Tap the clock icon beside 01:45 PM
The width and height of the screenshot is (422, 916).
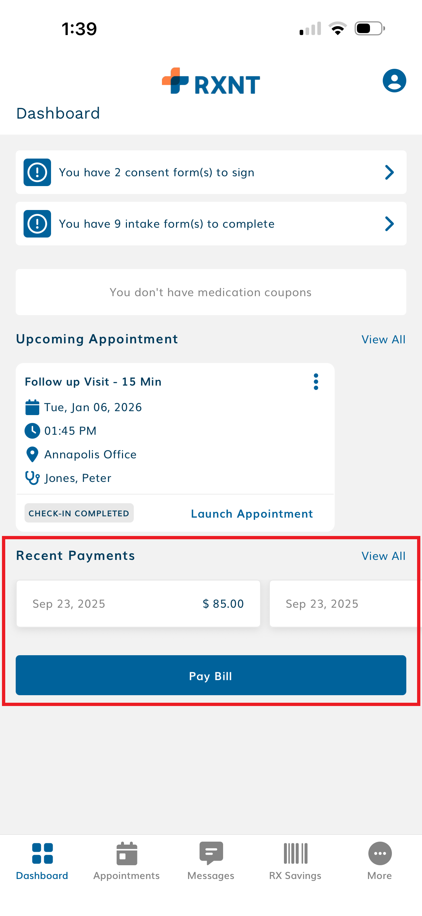click(32, 430)
